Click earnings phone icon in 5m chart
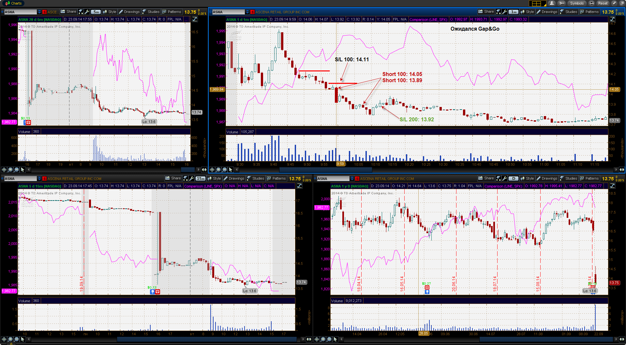 (28, 123)
